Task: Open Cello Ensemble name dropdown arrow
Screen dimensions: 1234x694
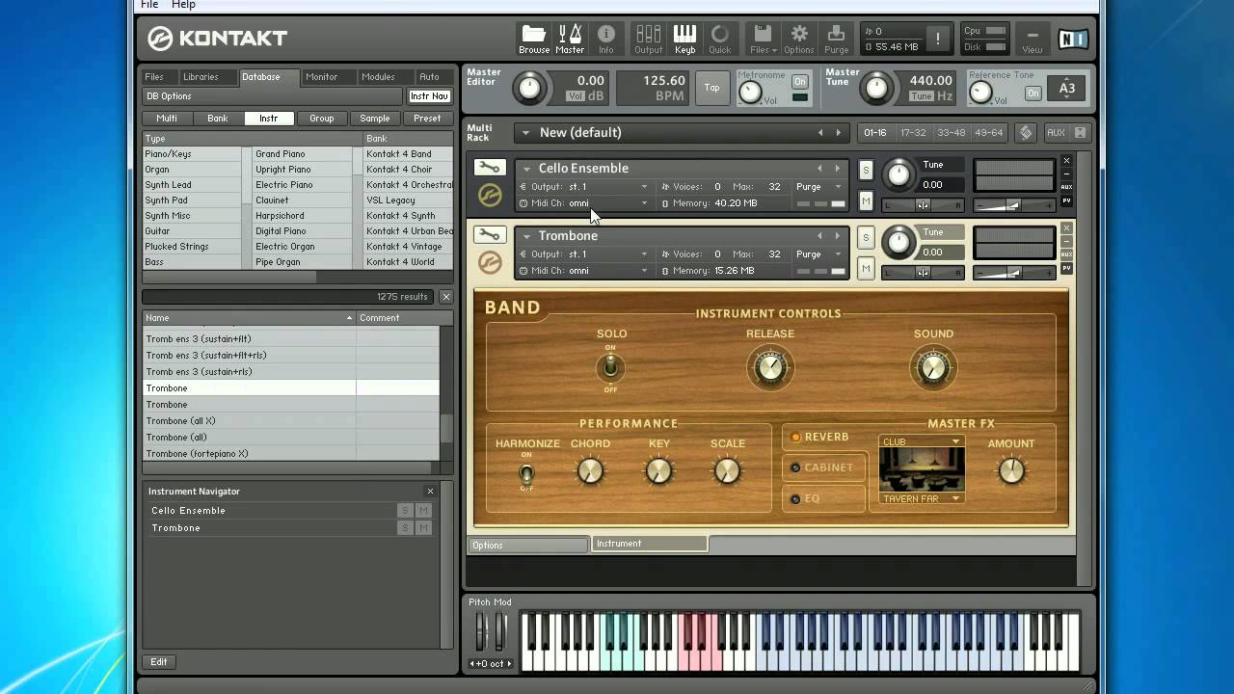Action: click(x=526, y=169)
